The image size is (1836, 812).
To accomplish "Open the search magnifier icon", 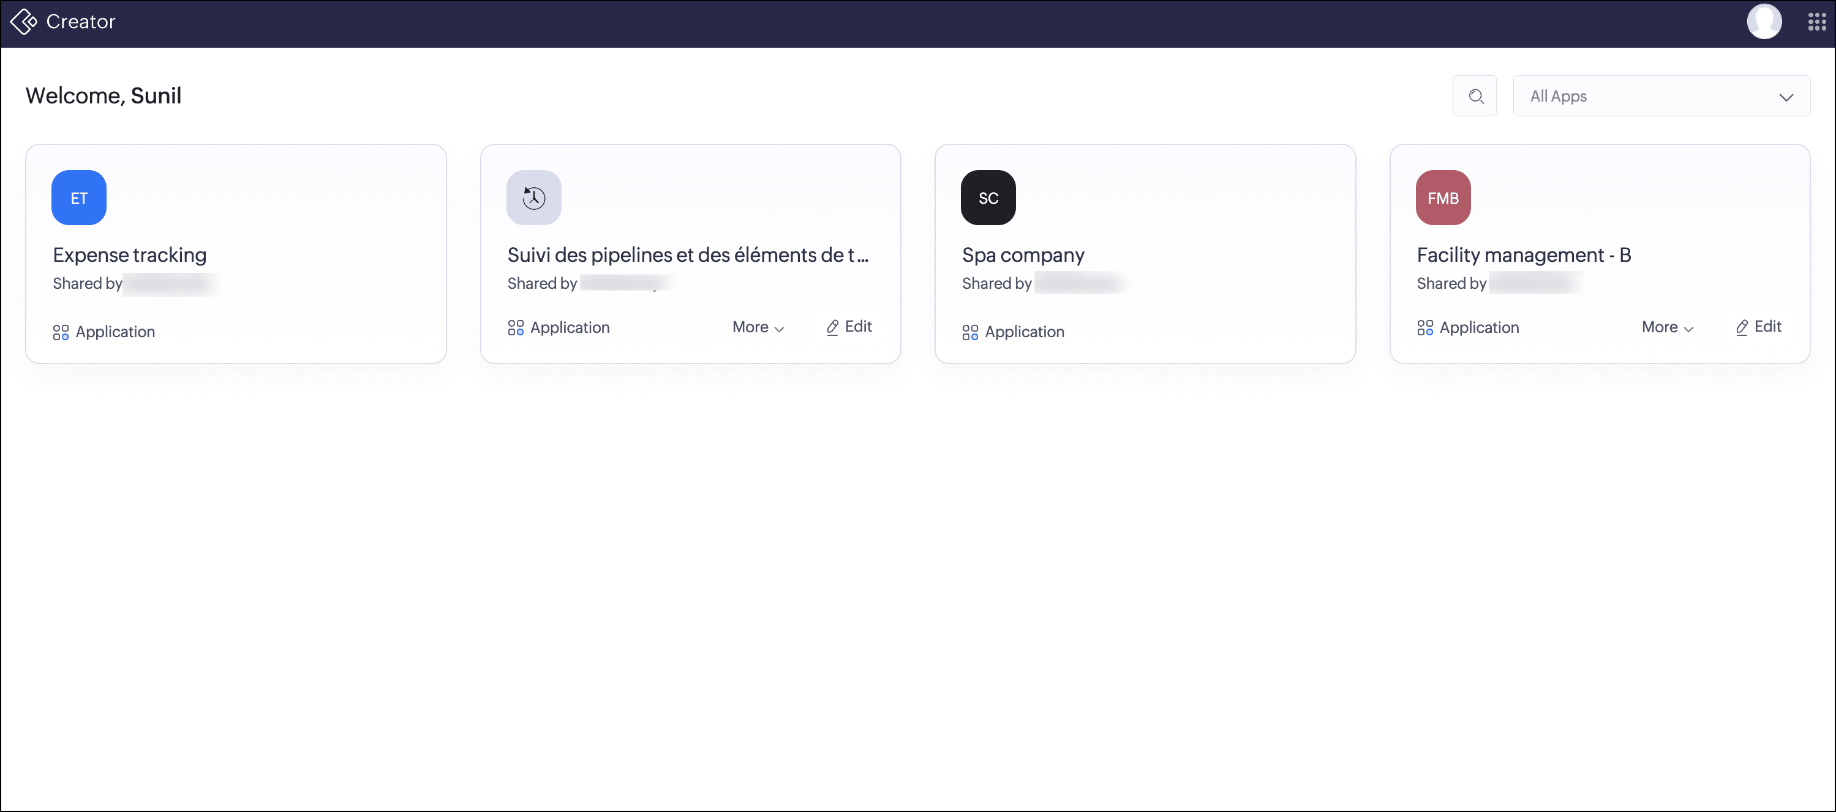I will tap(1475, 96).
